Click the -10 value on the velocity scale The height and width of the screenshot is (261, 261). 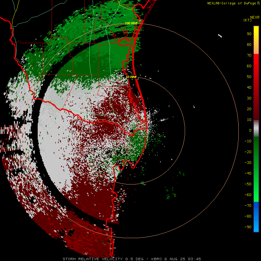pyautogui.click(x=248, y=141)
